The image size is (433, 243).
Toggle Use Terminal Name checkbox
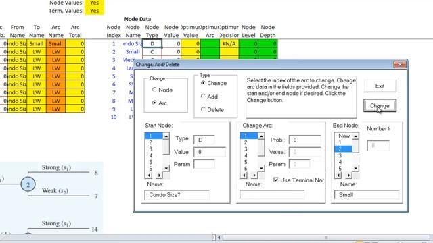(x=275, y=180)
